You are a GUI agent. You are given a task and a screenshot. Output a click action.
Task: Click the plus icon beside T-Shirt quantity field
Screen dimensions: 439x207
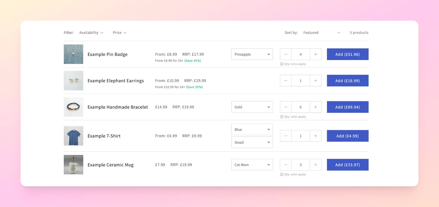(316, 136)
